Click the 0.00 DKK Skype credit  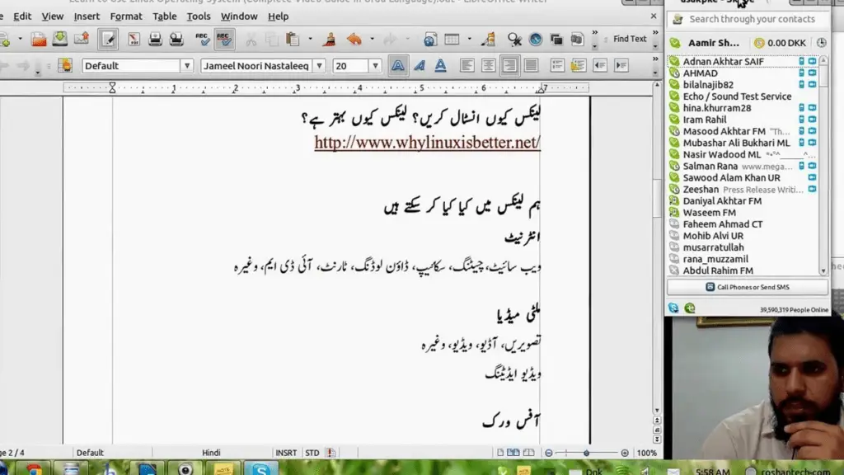tap(780, 43)
